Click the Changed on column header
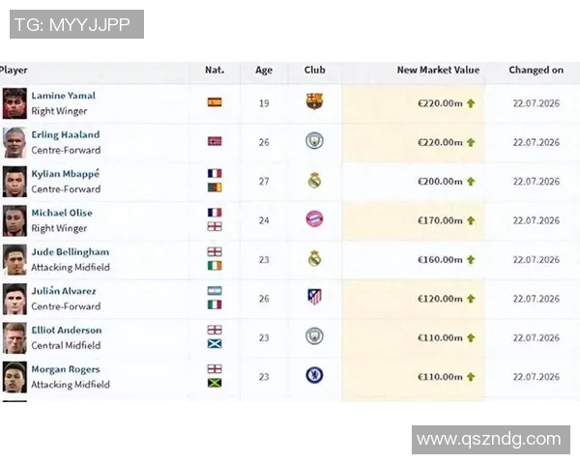 point(536,70)
